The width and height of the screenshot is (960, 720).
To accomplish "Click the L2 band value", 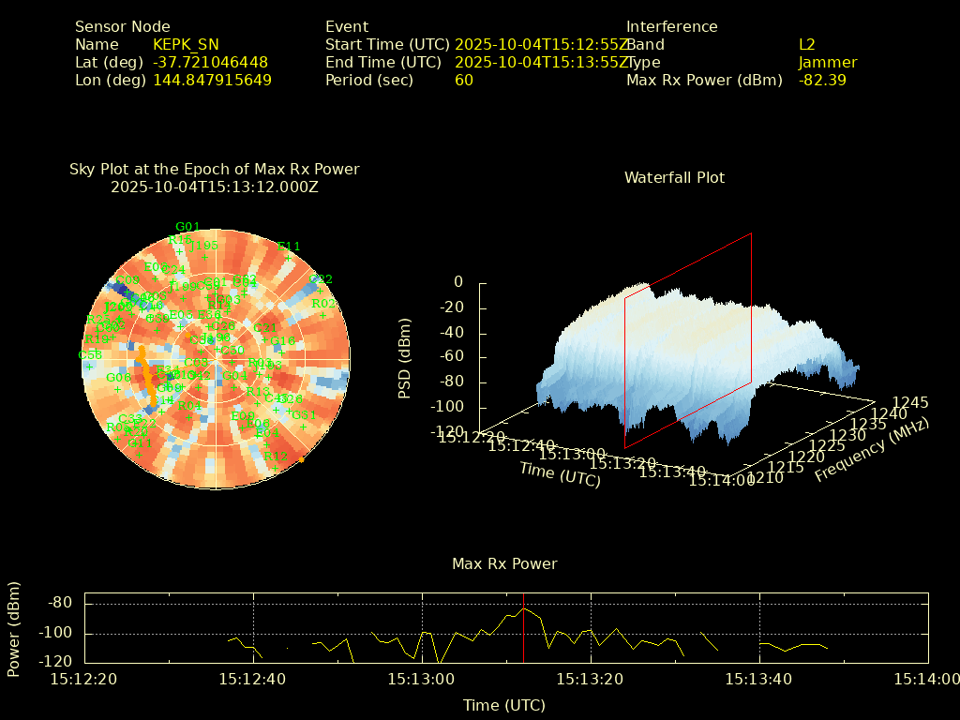I will click(806, 45).
